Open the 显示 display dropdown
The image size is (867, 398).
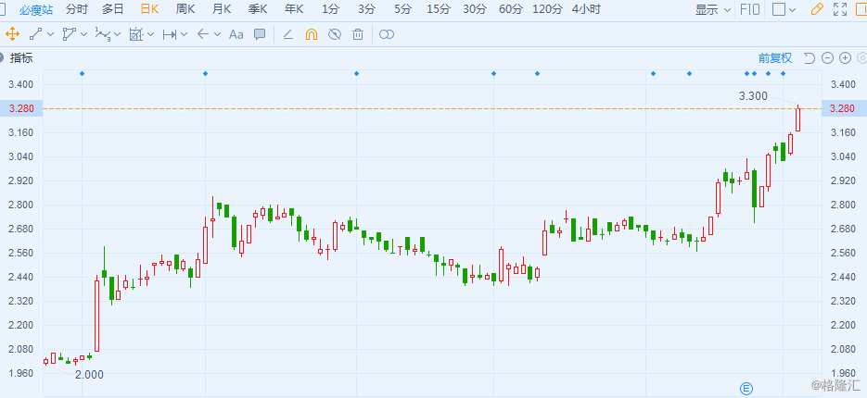[x=713, y=9]
